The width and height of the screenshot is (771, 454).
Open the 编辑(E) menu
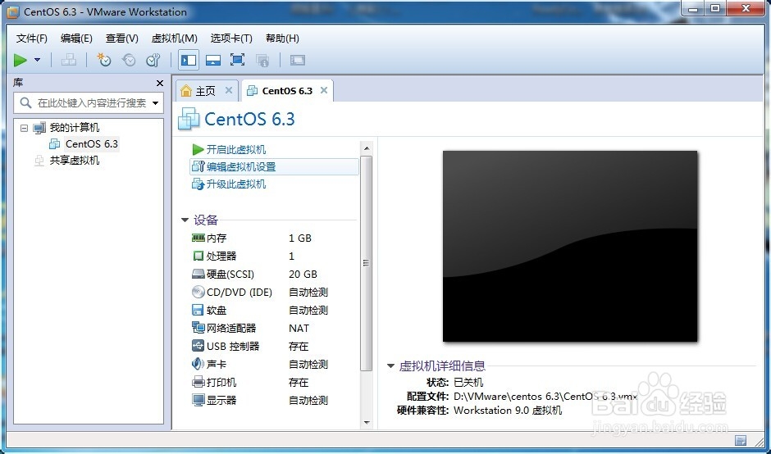[76, 39]
